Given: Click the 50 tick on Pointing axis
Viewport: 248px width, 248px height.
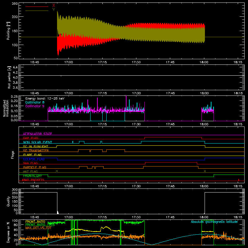Looking at the screenshot, I should click(x=16, y=58).
